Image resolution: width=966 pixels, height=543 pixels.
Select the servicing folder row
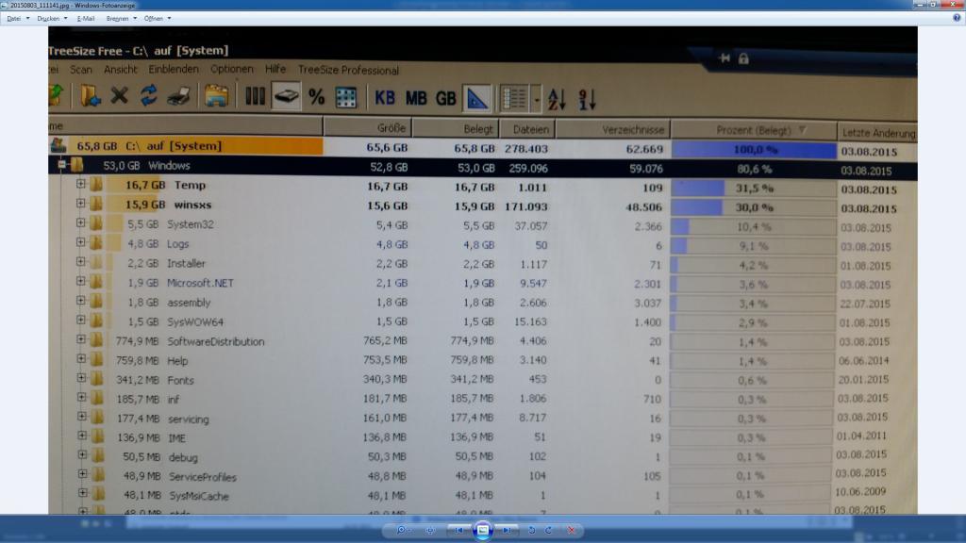pos(483,418)
